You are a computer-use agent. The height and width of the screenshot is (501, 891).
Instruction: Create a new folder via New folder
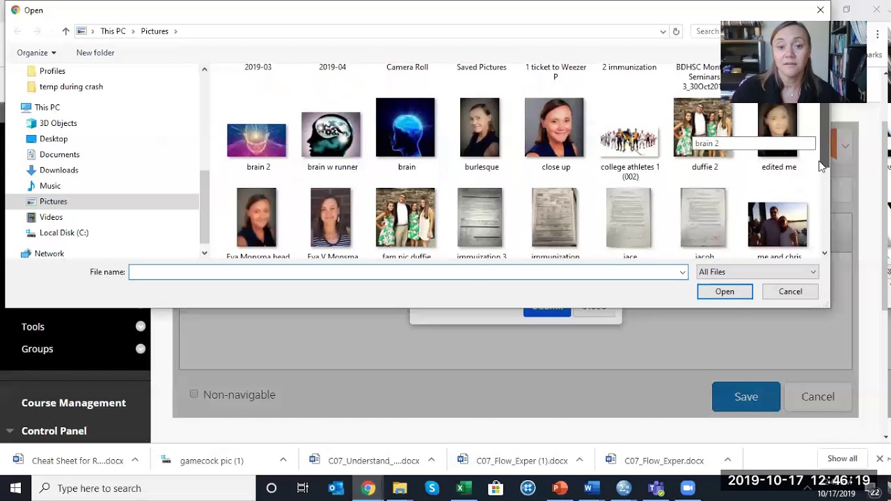95,53
